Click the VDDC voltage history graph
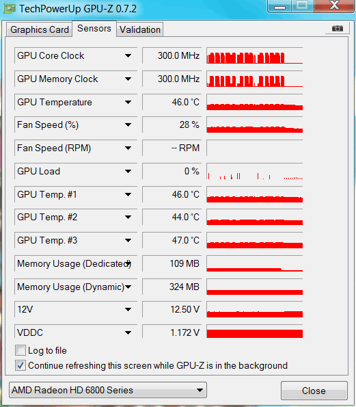Image resolution: width=356 pixels, height=407 pixels. tap(255, 332)
